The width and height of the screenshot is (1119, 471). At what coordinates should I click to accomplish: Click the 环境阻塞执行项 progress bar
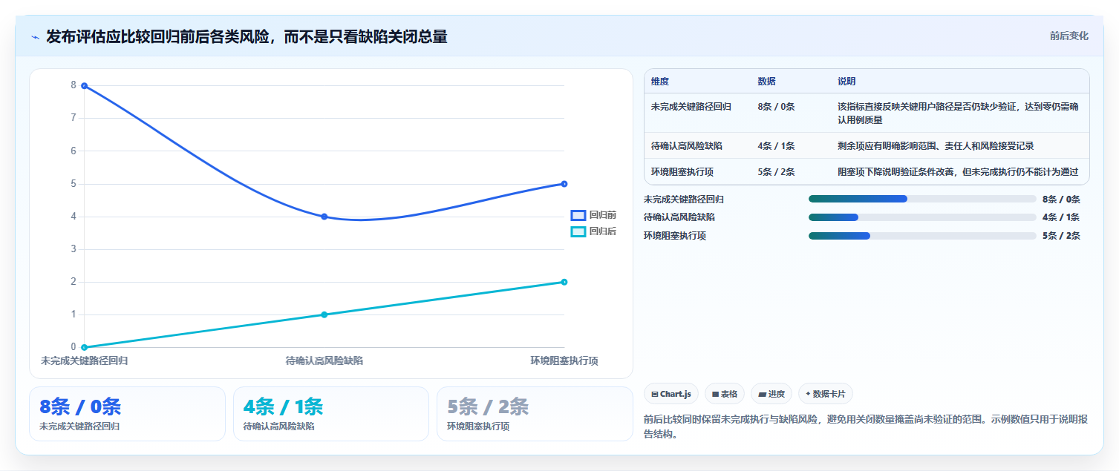(922, 236)
